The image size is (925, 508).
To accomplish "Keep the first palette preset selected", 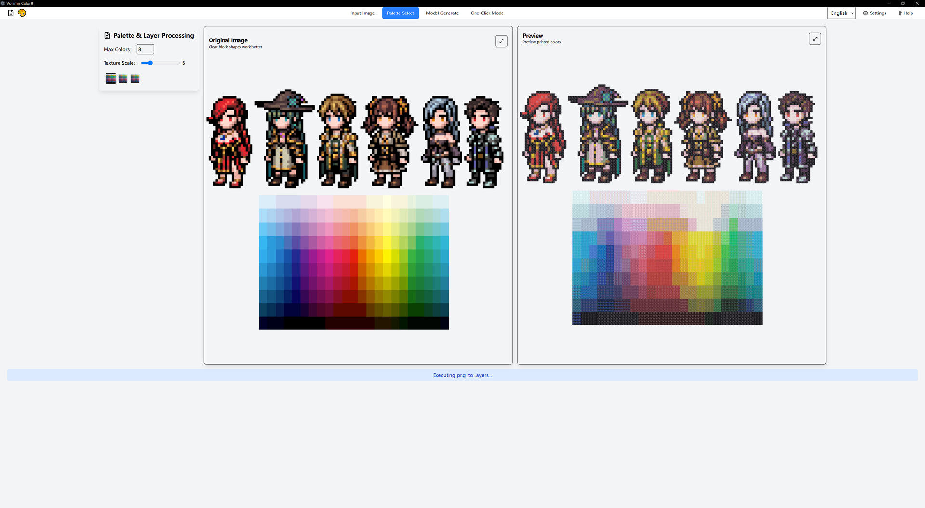I will point(110,78).
